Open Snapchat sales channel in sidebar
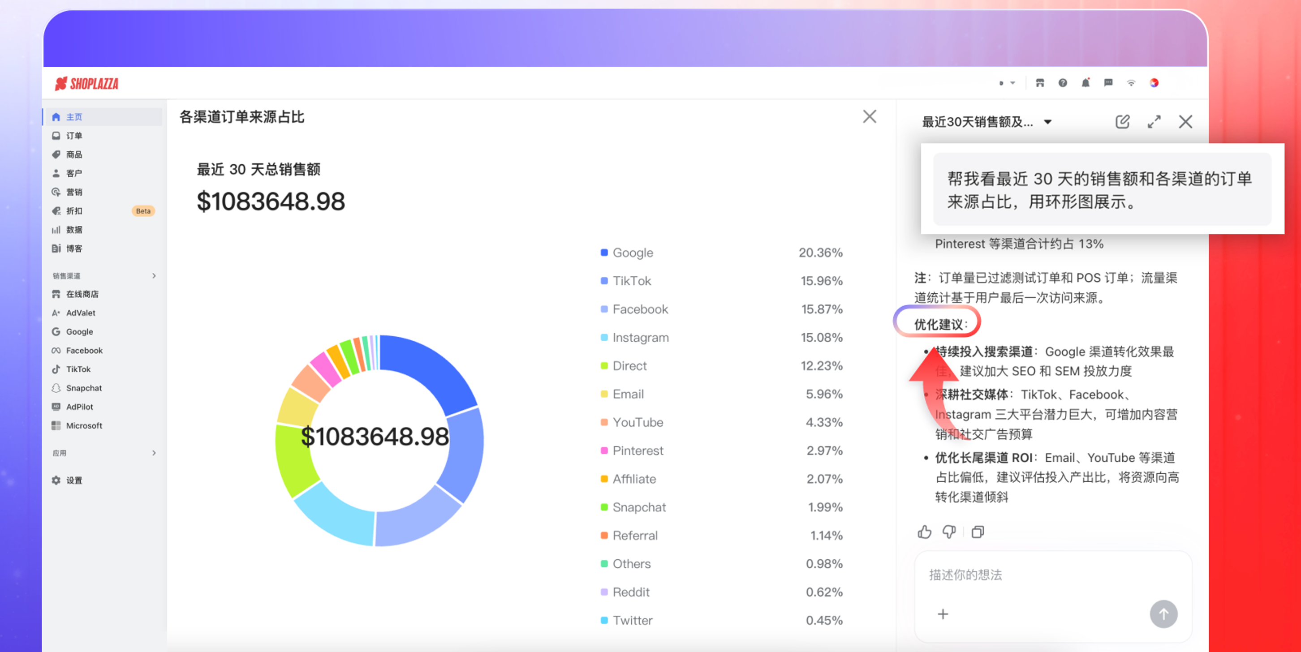The height and width of the screenshot is (652, 1301). pyautogui.click(x=103, y=388)
